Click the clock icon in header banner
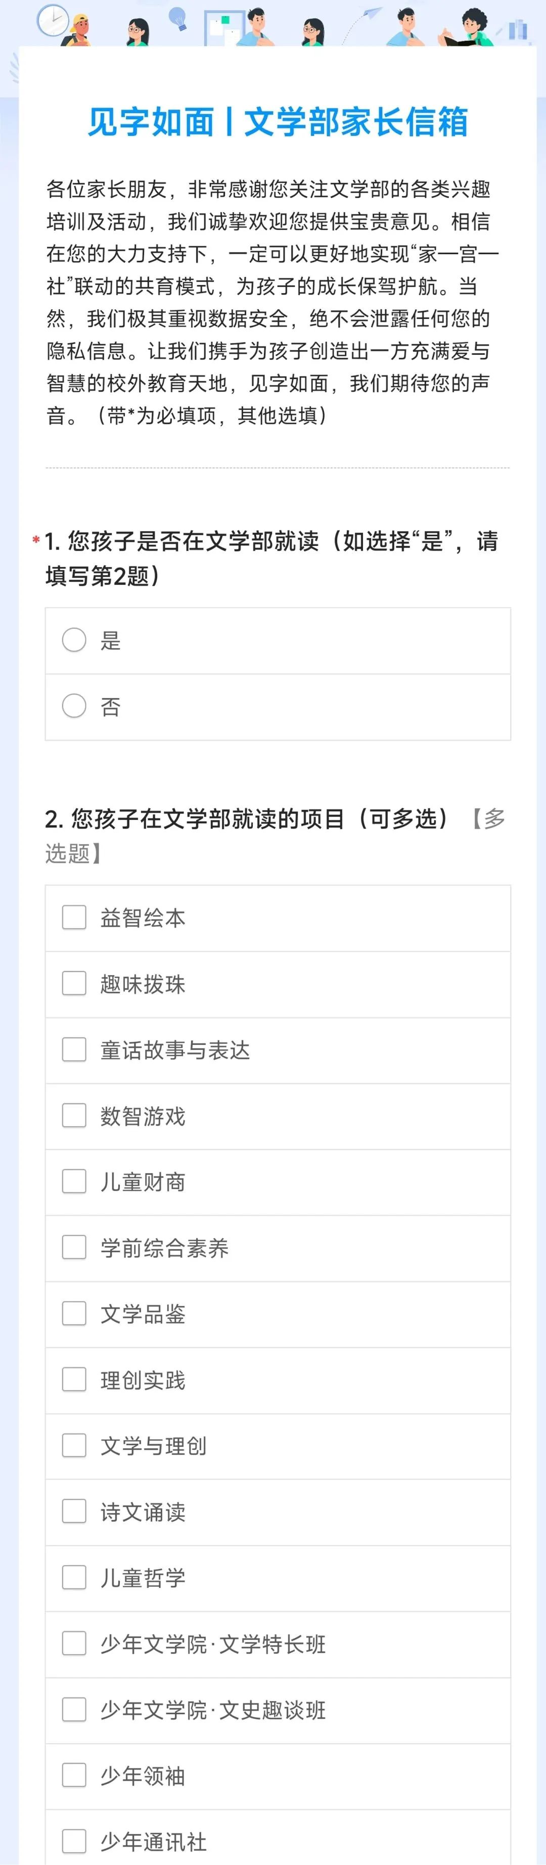 click(x=52, y=20)
